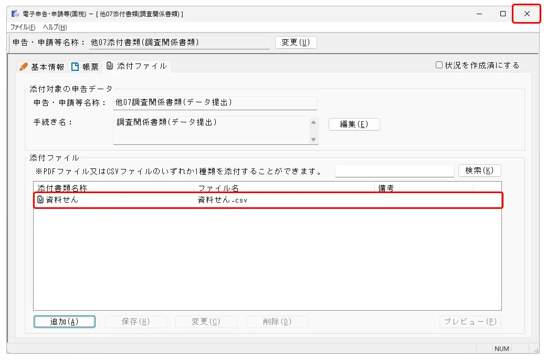Click the document icon on the 帳票 tab
This screenshot has height=360, width=546.
point(75,67)
